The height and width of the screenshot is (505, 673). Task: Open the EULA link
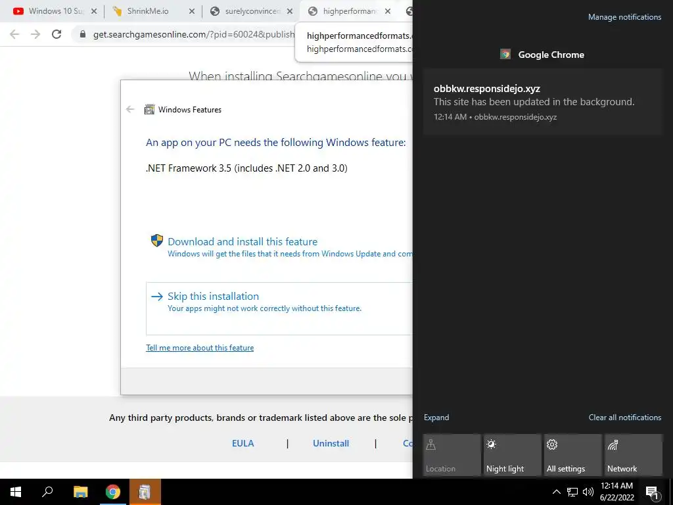pos(243,444)
